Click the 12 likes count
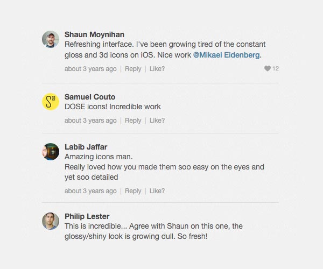Viewport: 323px width, 269px height. (276, 68)
